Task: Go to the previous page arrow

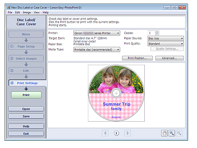Action: pos(105,133)
